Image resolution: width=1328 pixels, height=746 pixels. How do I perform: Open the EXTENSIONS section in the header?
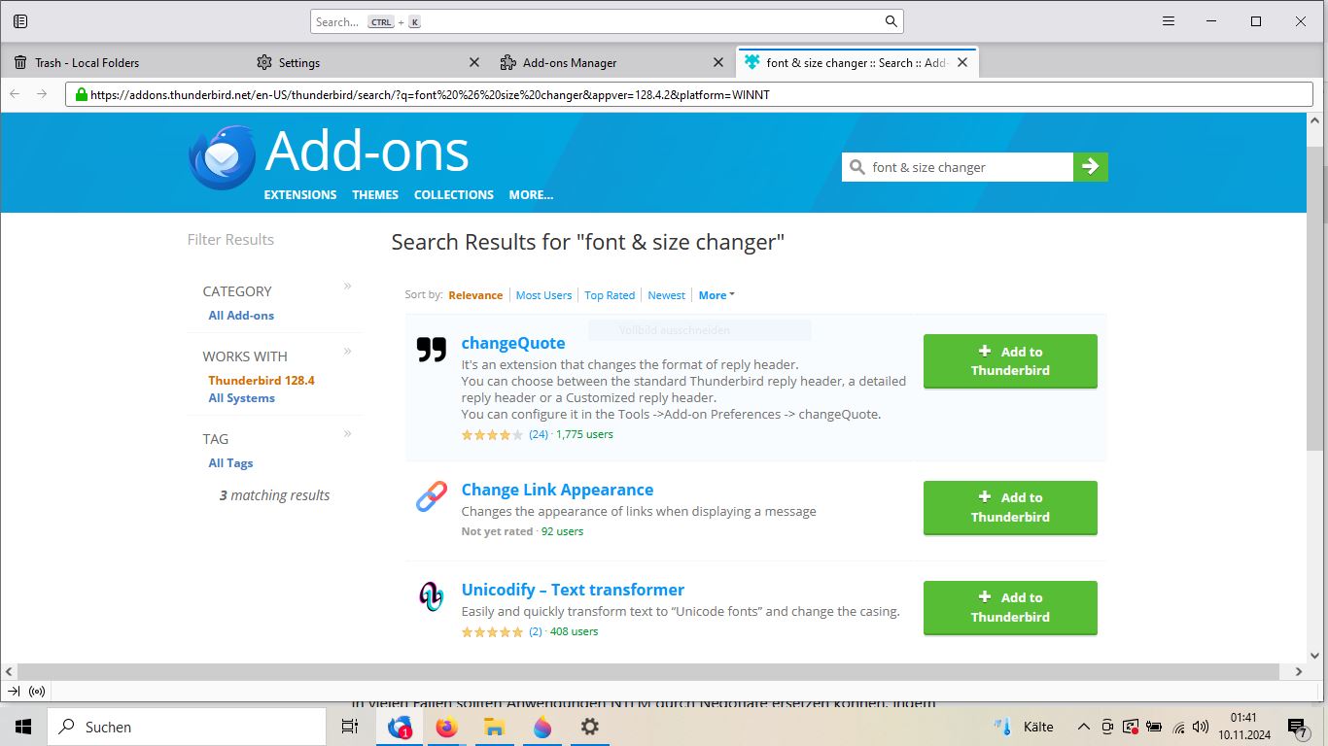tap(300, 194)
